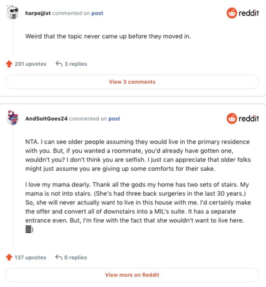Upvote the comment with 201 upvotes

click(9, 64)
